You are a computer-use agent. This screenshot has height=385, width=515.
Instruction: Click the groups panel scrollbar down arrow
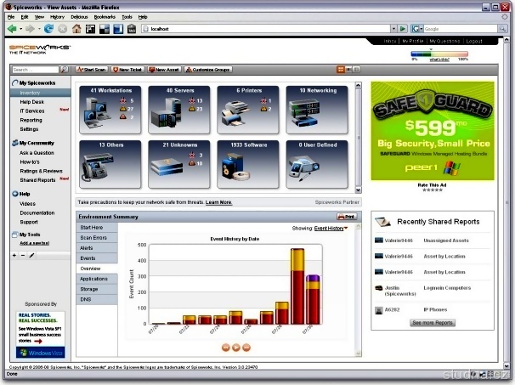point(358,190)
